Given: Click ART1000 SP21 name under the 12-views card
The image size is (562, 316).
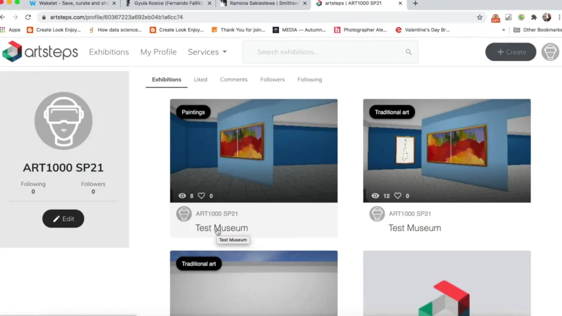Looking at the screenshot, I should point(410,214).
